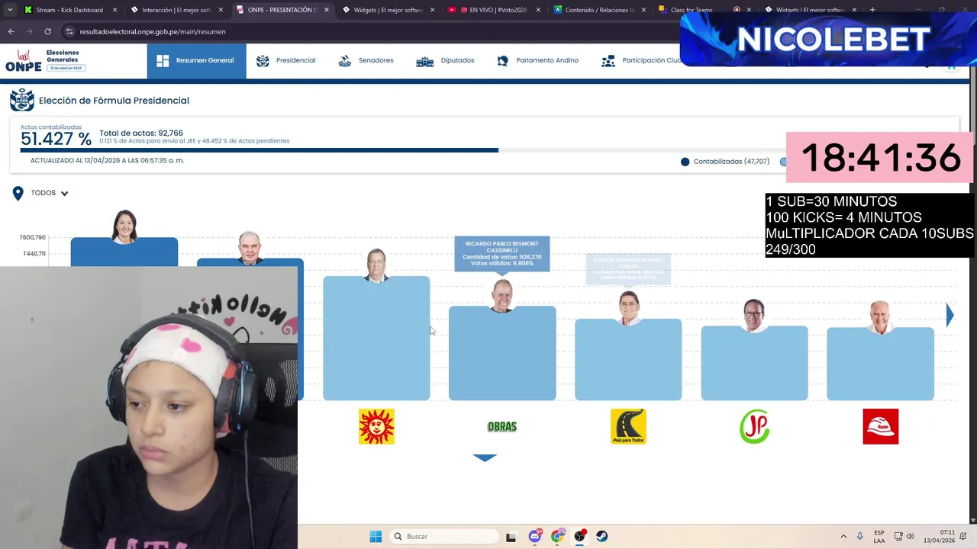Reload the page with browser refresh button
977x549 pixels.
47,31
